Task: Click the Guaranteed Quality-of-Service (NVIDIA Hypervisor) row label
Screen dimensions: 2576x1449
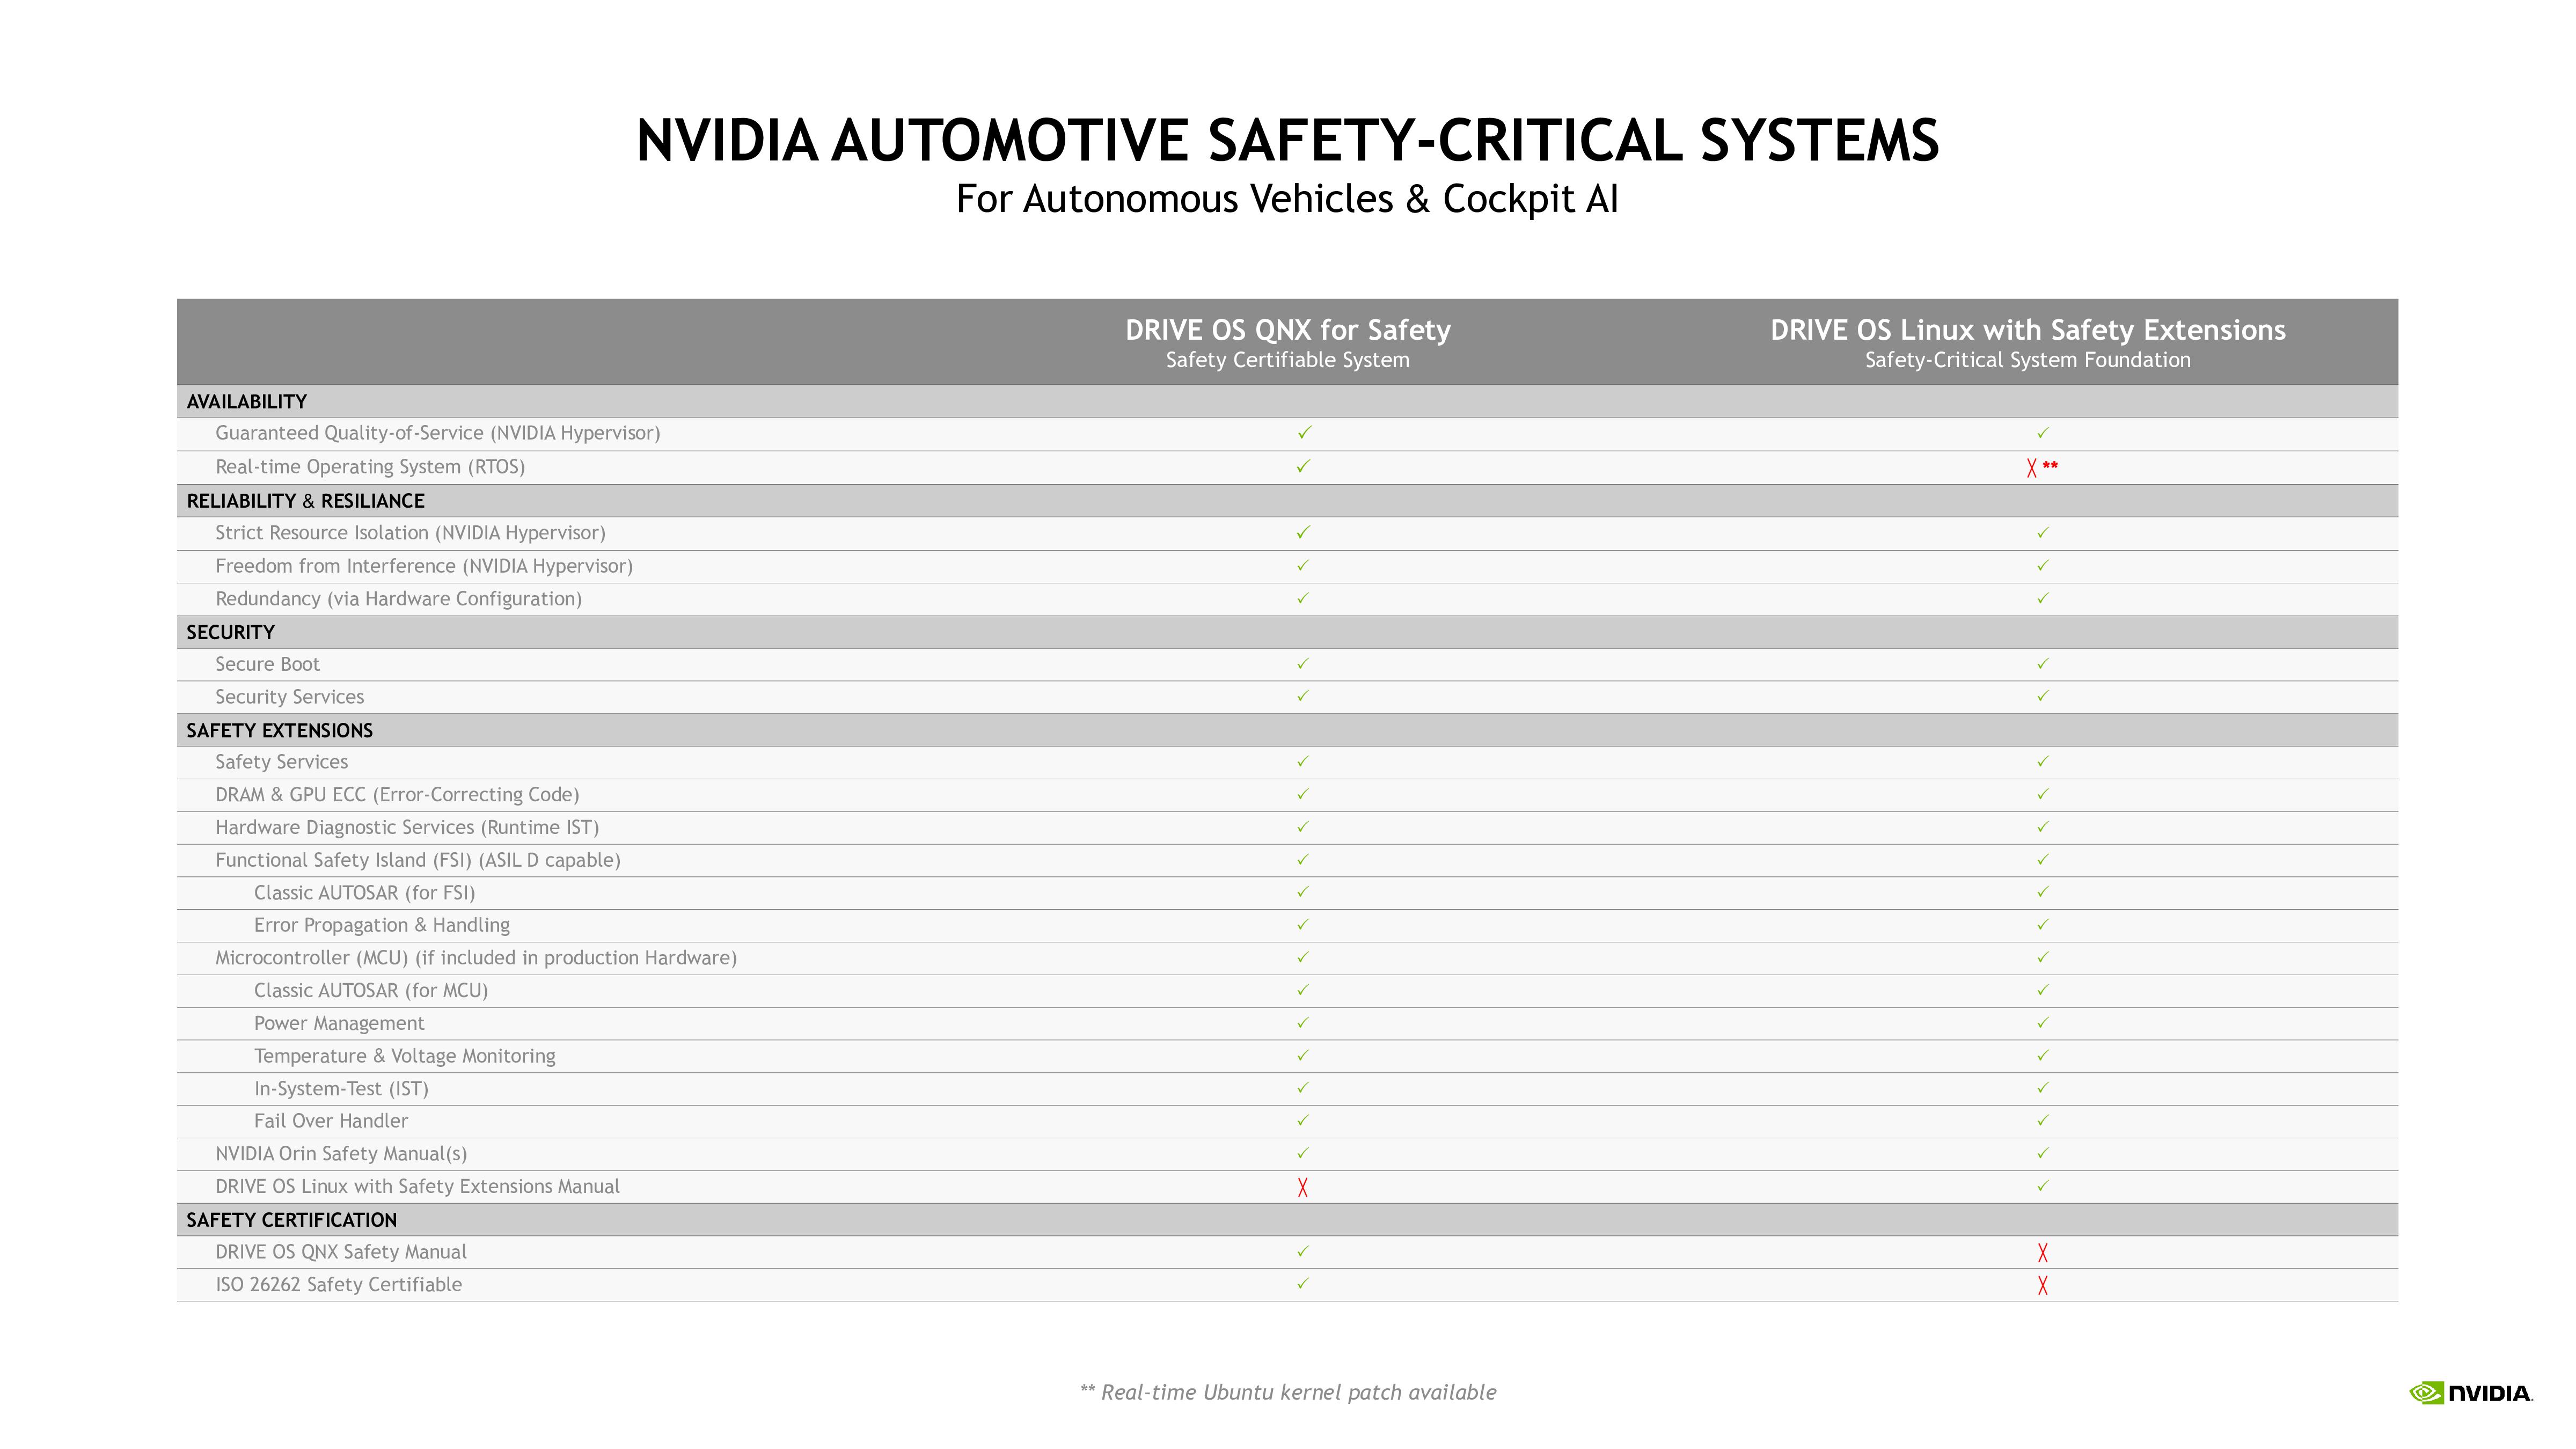Action: [438, 433]
